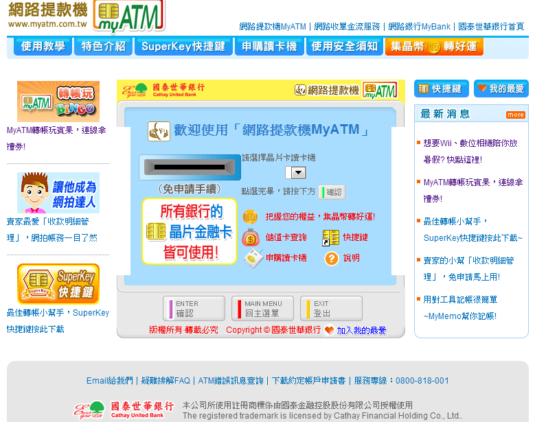Image resolution: width=535 pixels, height=422 pixels.
Task: Click the coin purse icon for 儲值卡查詢
Action: tap(251, 237)
